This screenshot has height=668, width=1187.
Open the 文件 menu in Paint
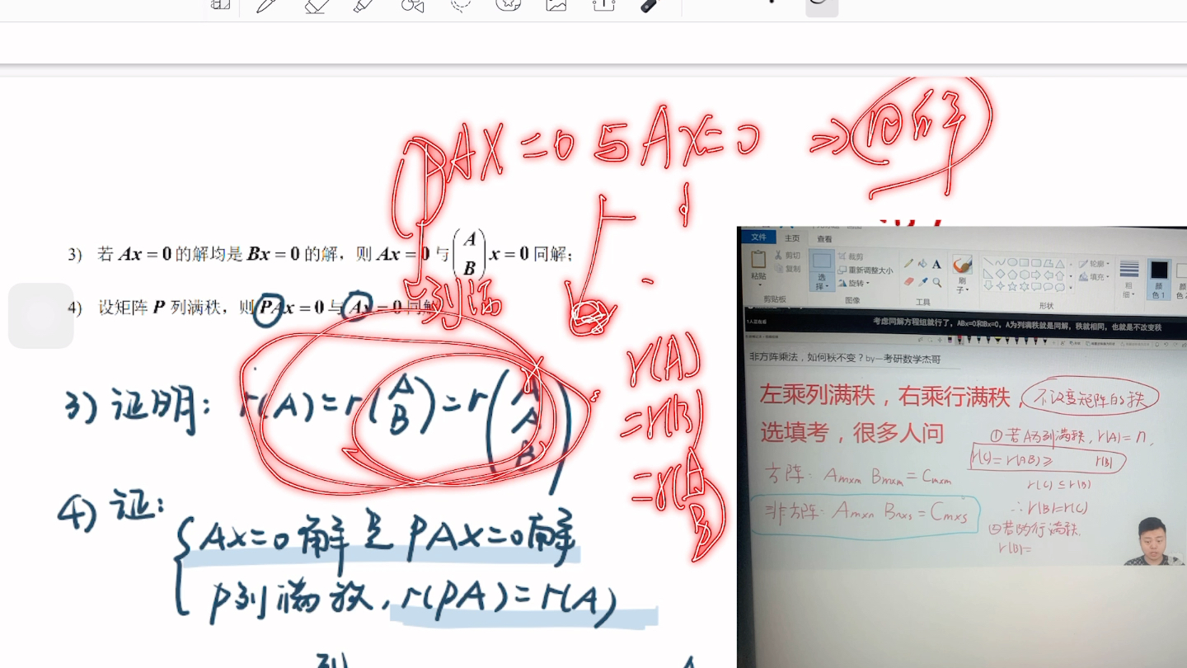pos(758,238)
